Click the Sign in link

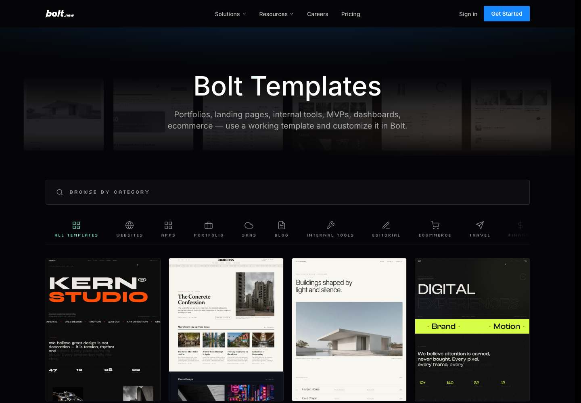tap(468, 14)
